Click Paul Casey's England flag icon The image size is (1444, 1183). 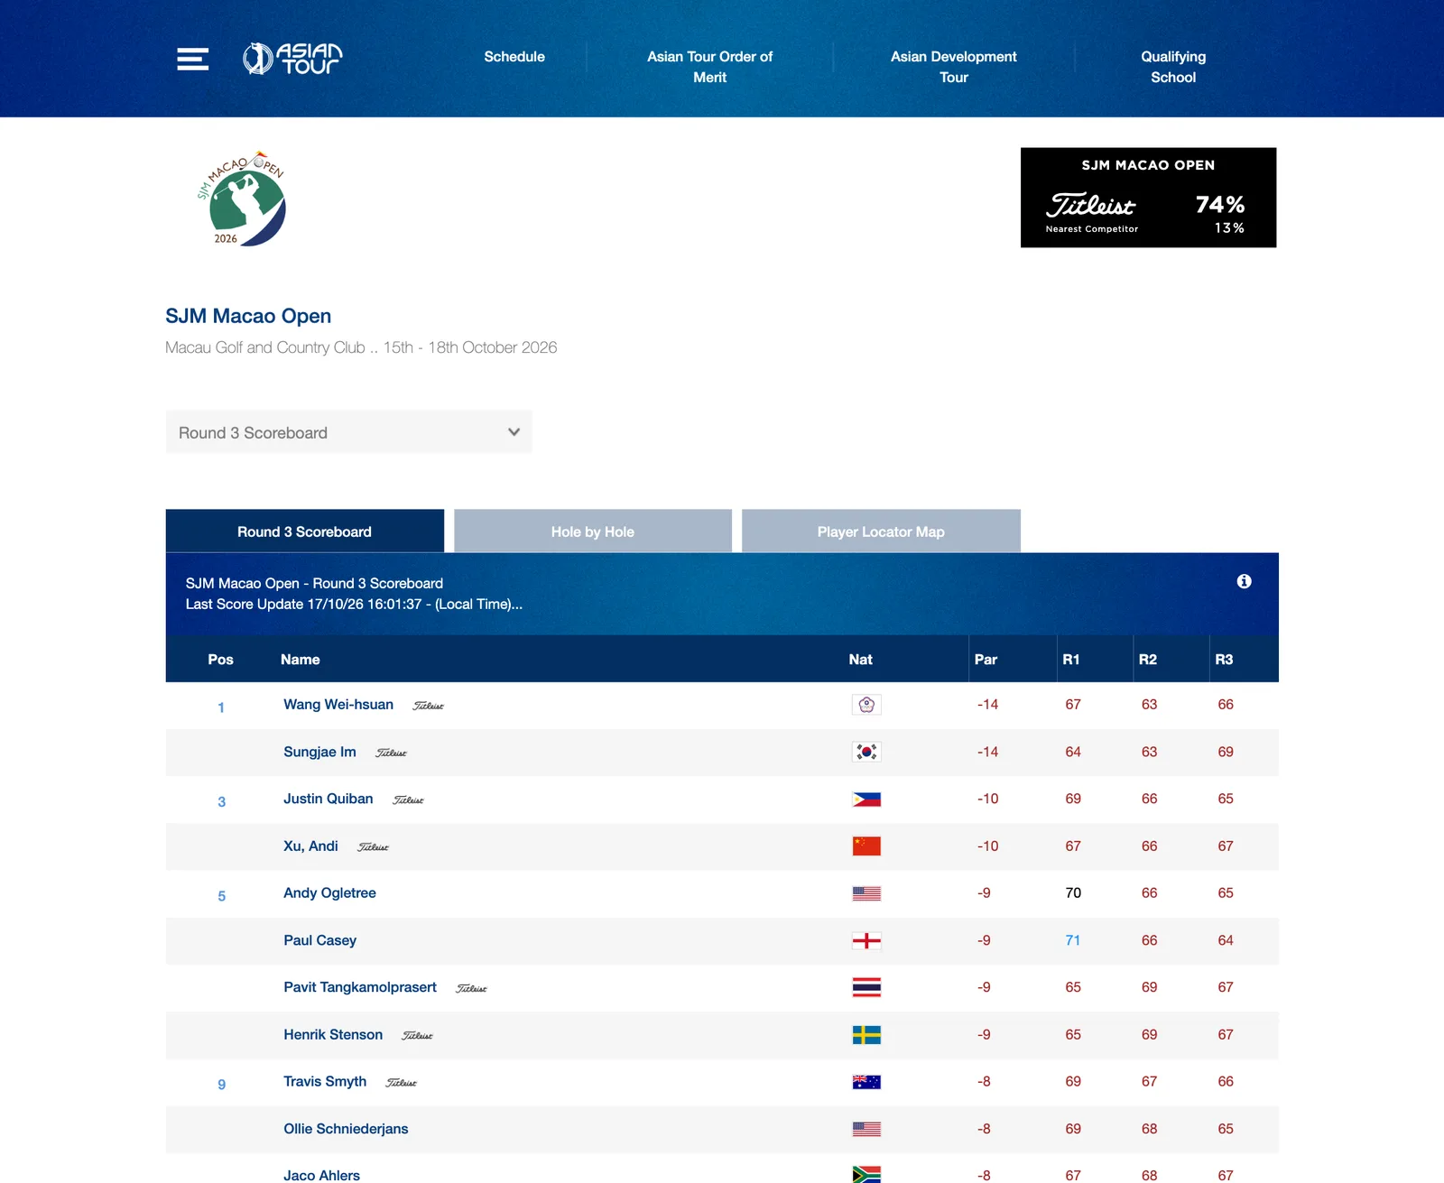click(866, 940)
